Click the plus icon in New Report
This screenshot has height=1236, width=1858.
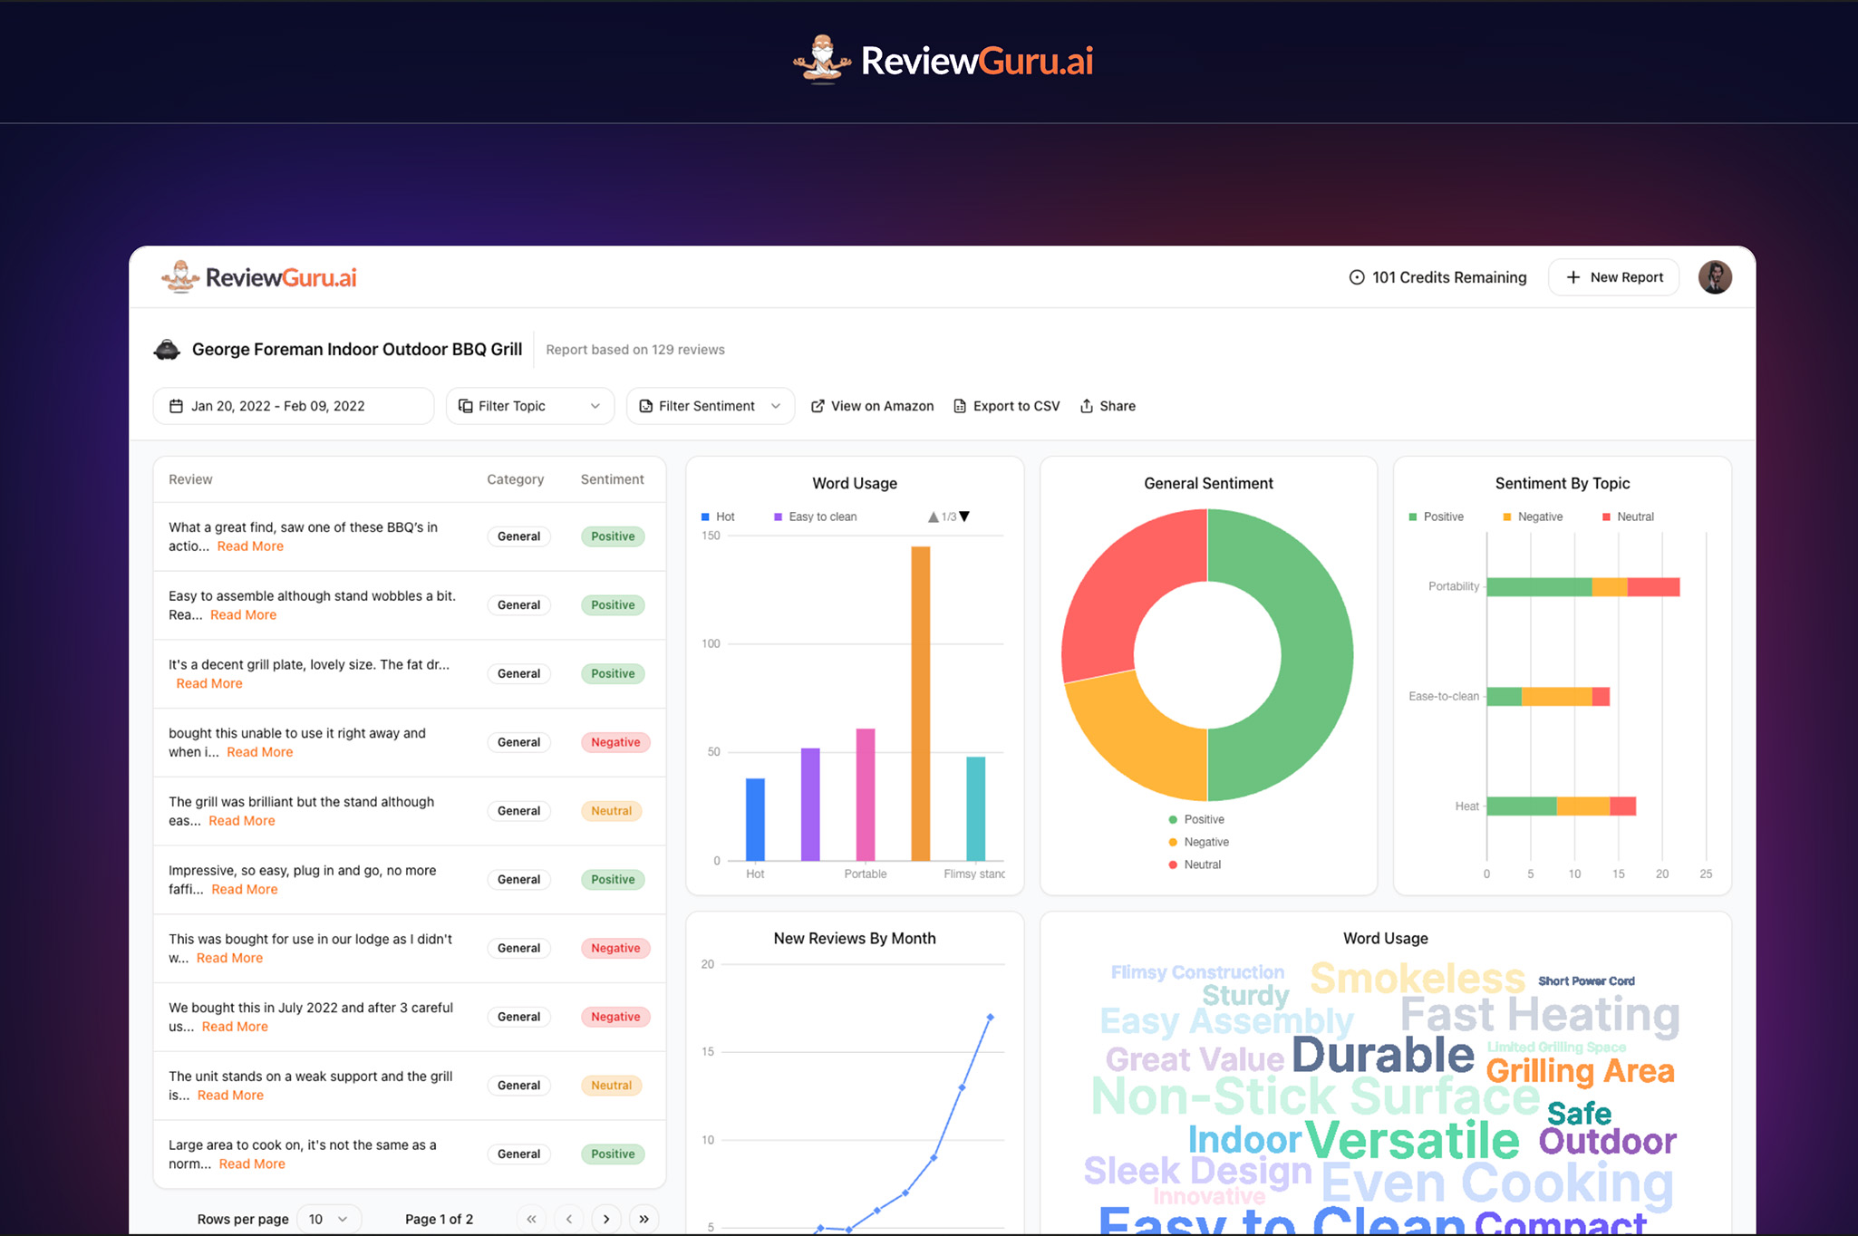coord(1573,277)
